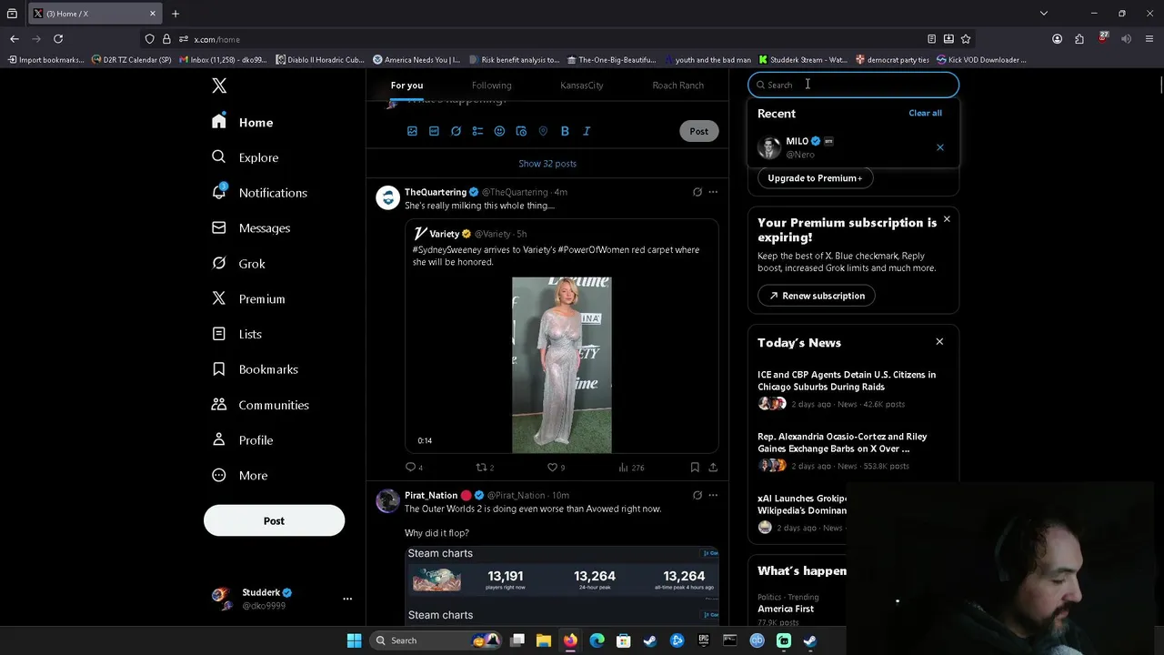
Task: Click the composer Post button
Action: point(698,131)
